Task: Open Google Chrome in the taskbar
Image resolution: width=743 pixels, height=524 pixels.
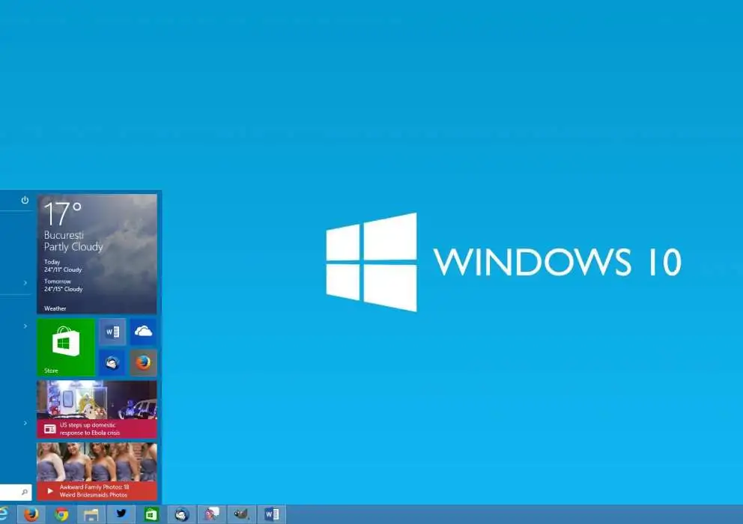Action: (61, 514)
